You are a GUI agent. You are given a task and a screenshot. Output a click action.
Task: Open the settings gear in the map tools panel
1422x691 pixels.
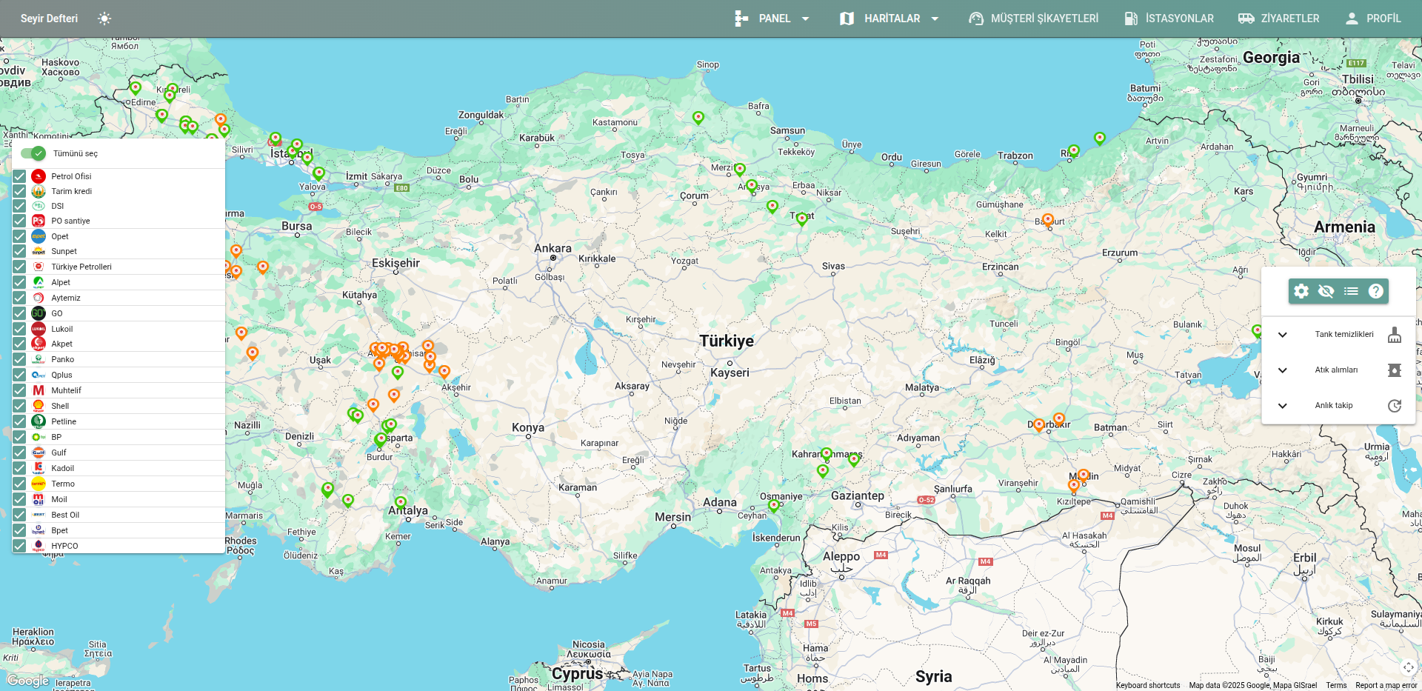click(x=1301, y=291)
